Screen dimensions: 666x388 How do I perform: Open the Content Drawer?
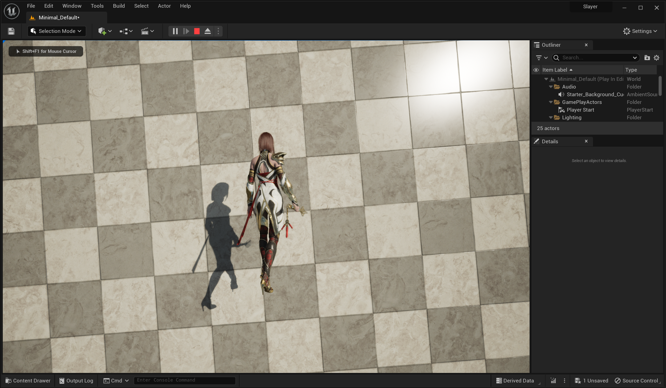coord(28,381)
